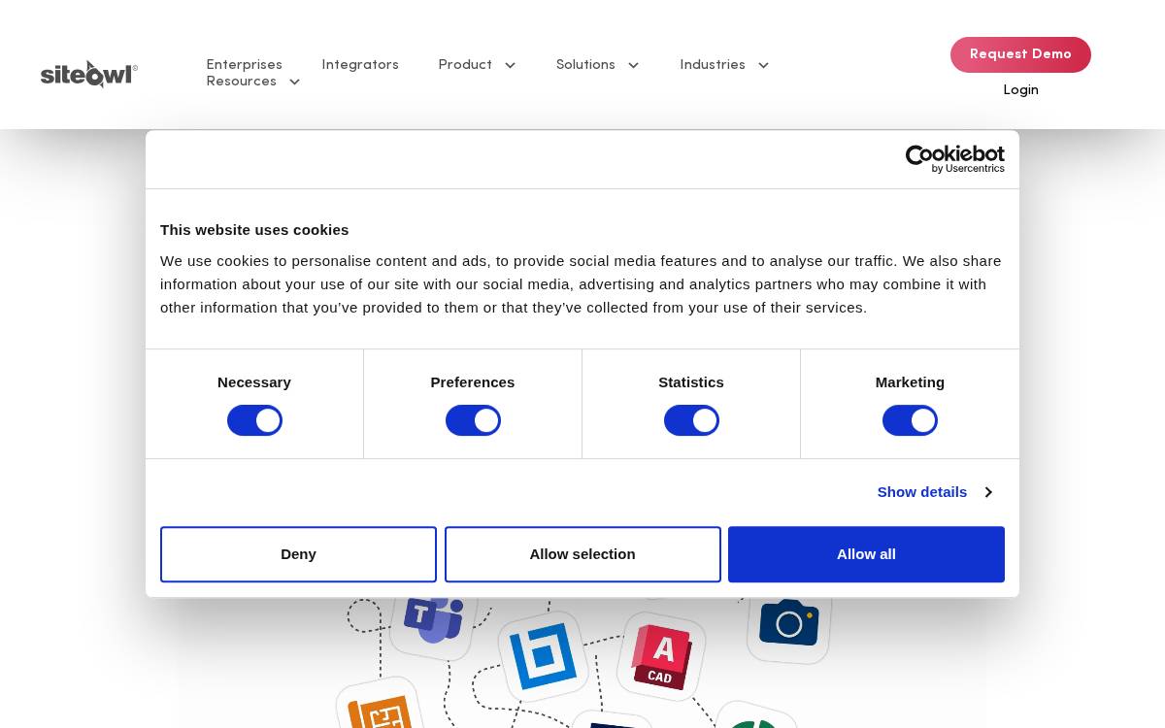Click the Microsoft Teams integration icon

[x=434, y=619]
